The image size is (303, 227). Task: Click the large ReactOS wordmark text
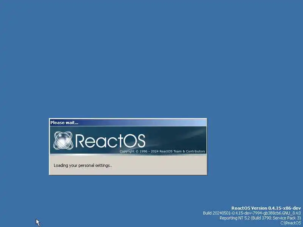[110, 141]
